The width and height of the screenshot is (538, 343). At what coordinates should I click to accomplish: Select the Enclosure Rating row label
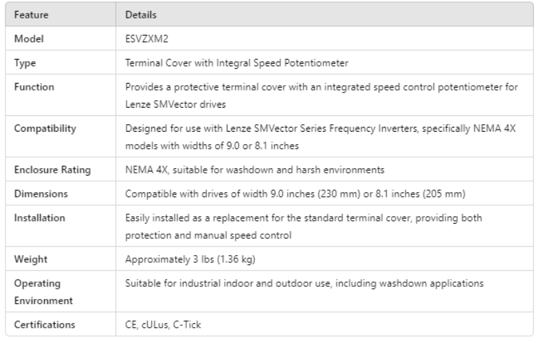tap(50, 169)
